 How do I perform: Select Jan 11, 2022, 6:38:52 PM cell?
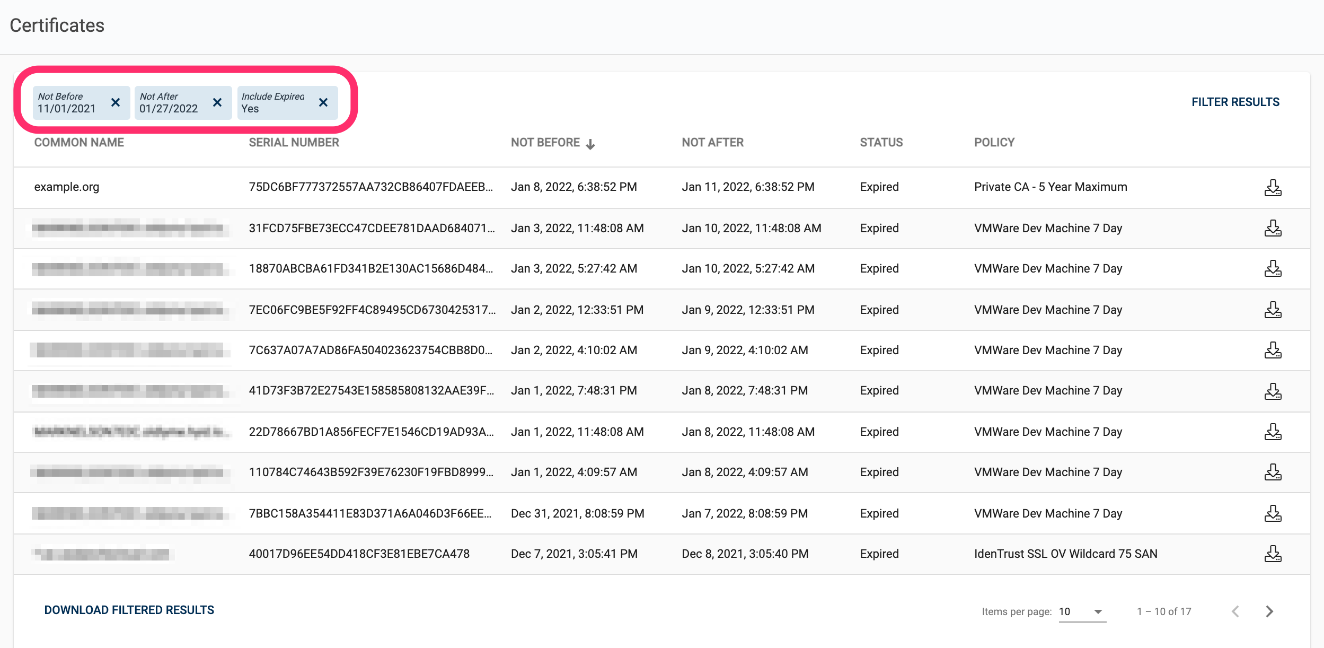tap(748, 187)
